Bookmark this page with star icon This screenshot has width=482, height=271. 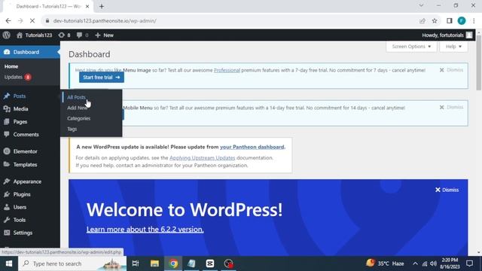click(x=435, y=21)
